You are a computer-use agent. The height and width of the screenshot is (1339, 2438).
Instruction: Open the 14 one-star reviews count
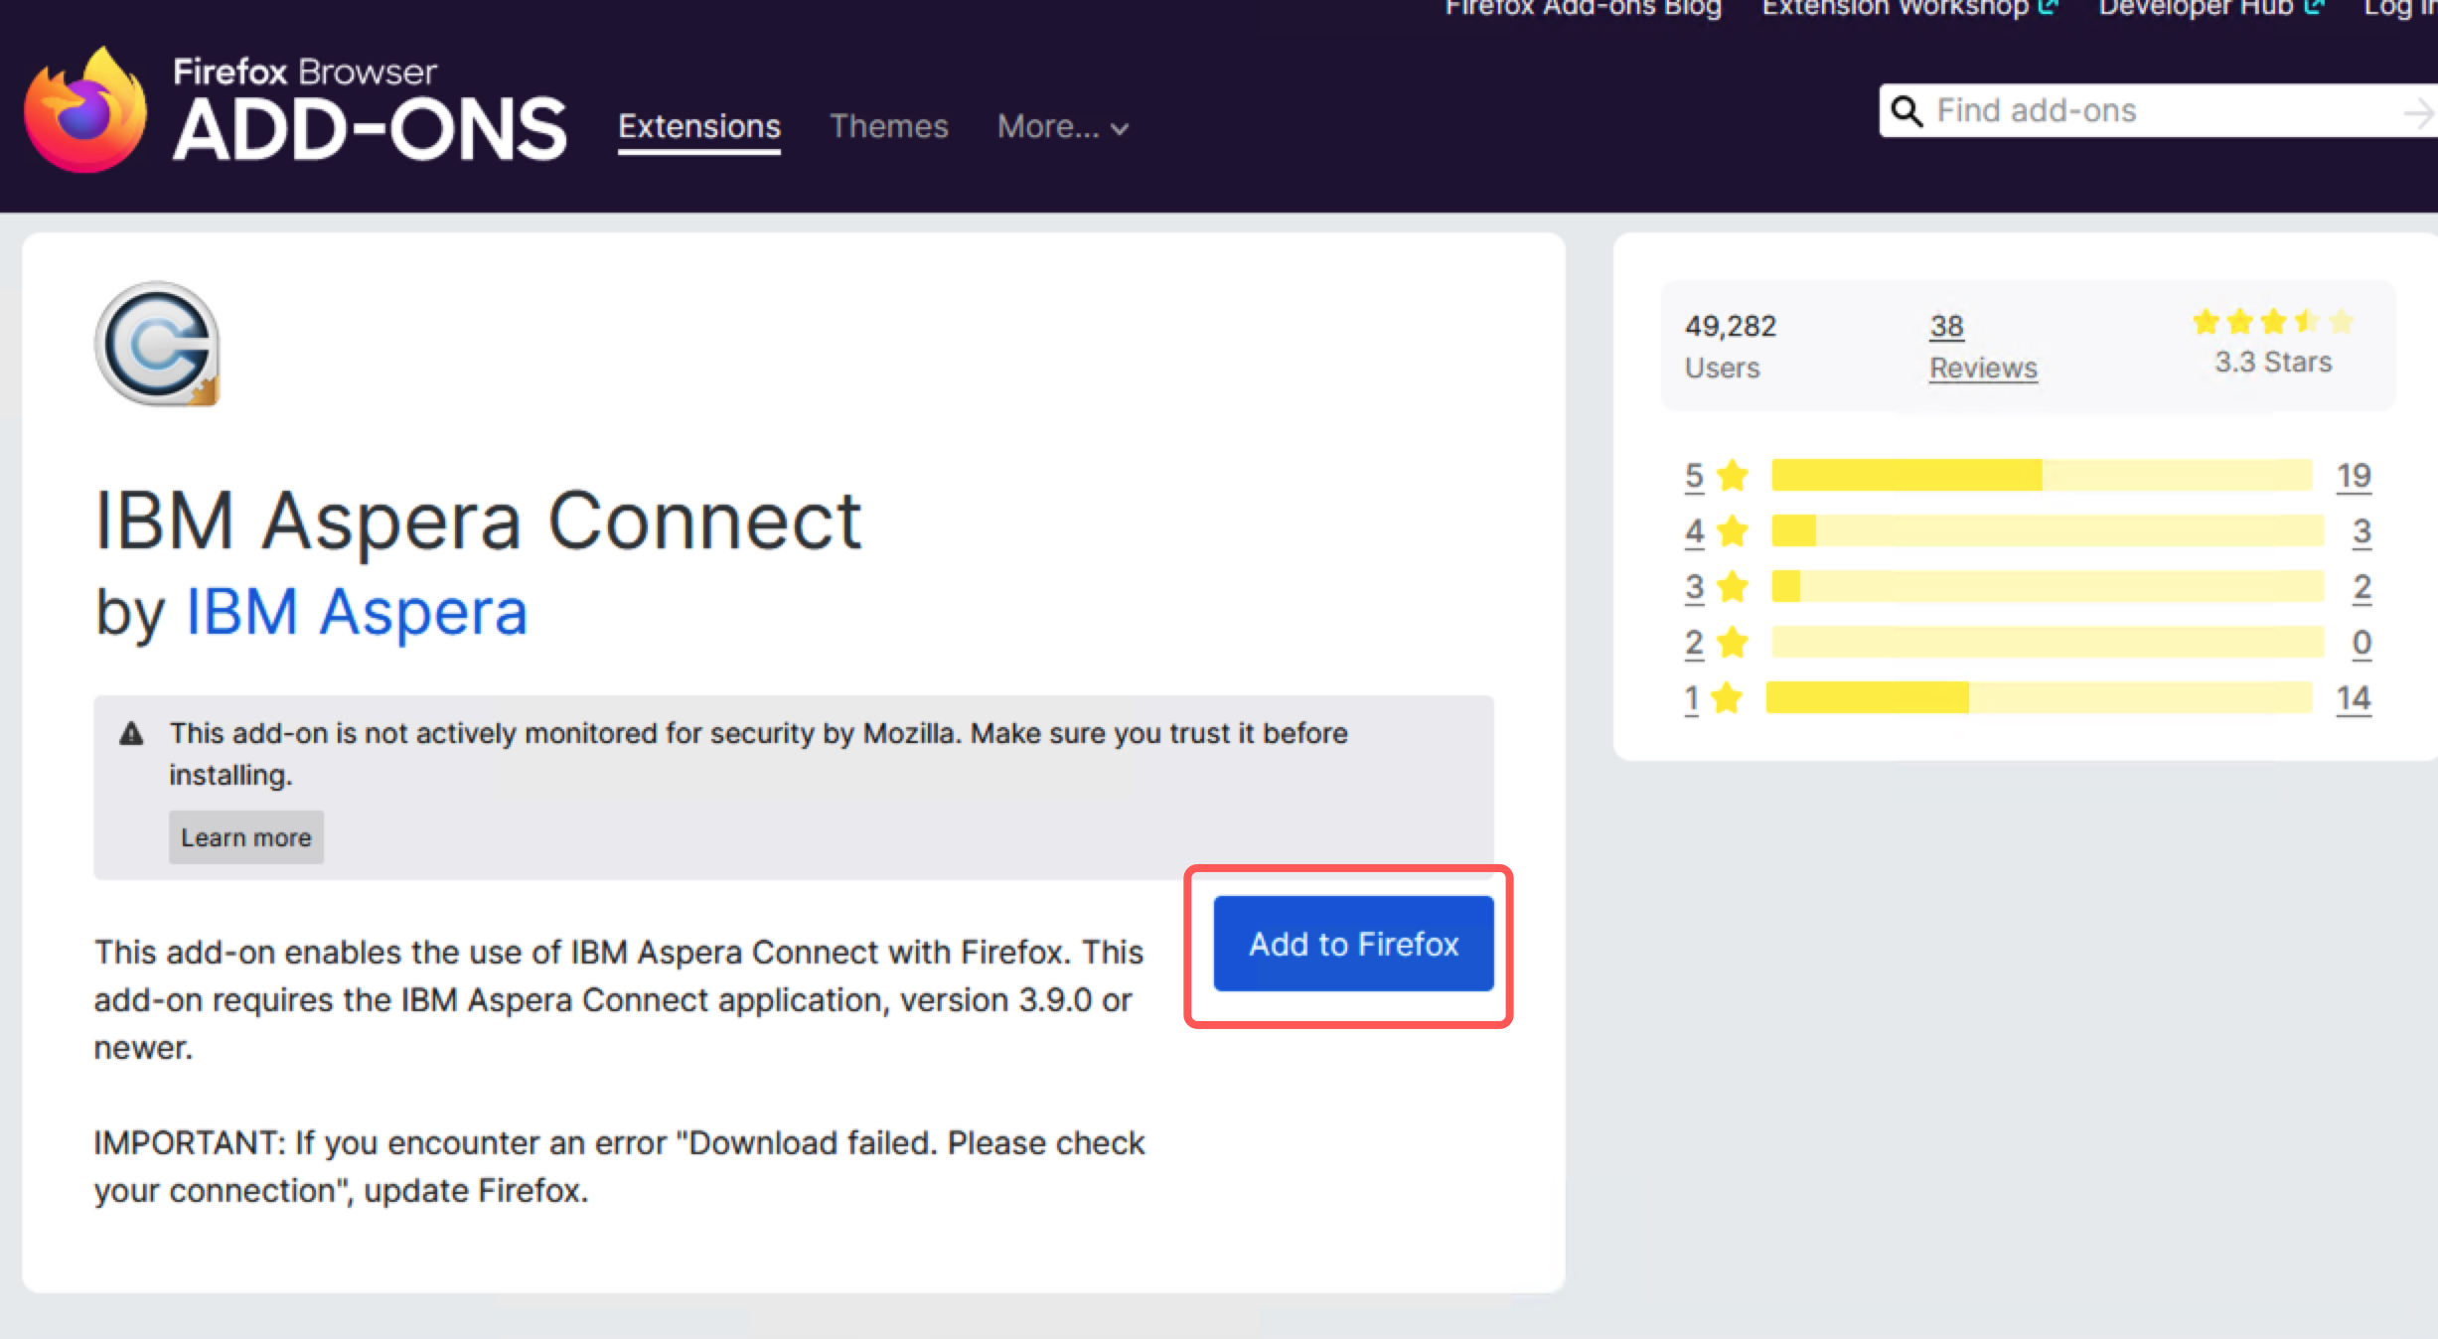click(2353, 698)
